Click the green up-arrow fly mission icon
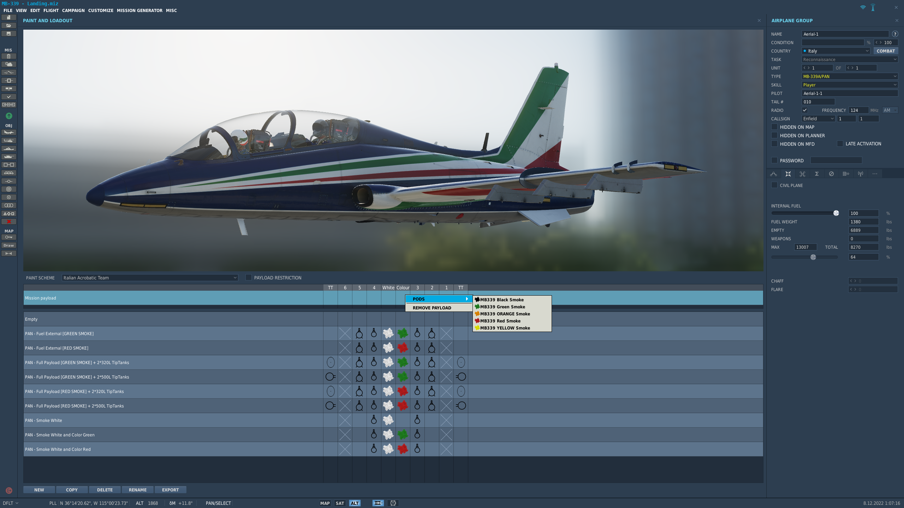The width and height of the screenshot is (904, 508). pos(9,116)
